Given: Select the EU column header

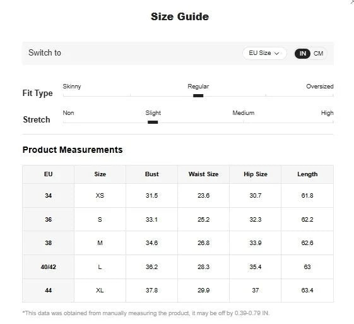Looking at the screenshot, I should click(x=49, y=174).
